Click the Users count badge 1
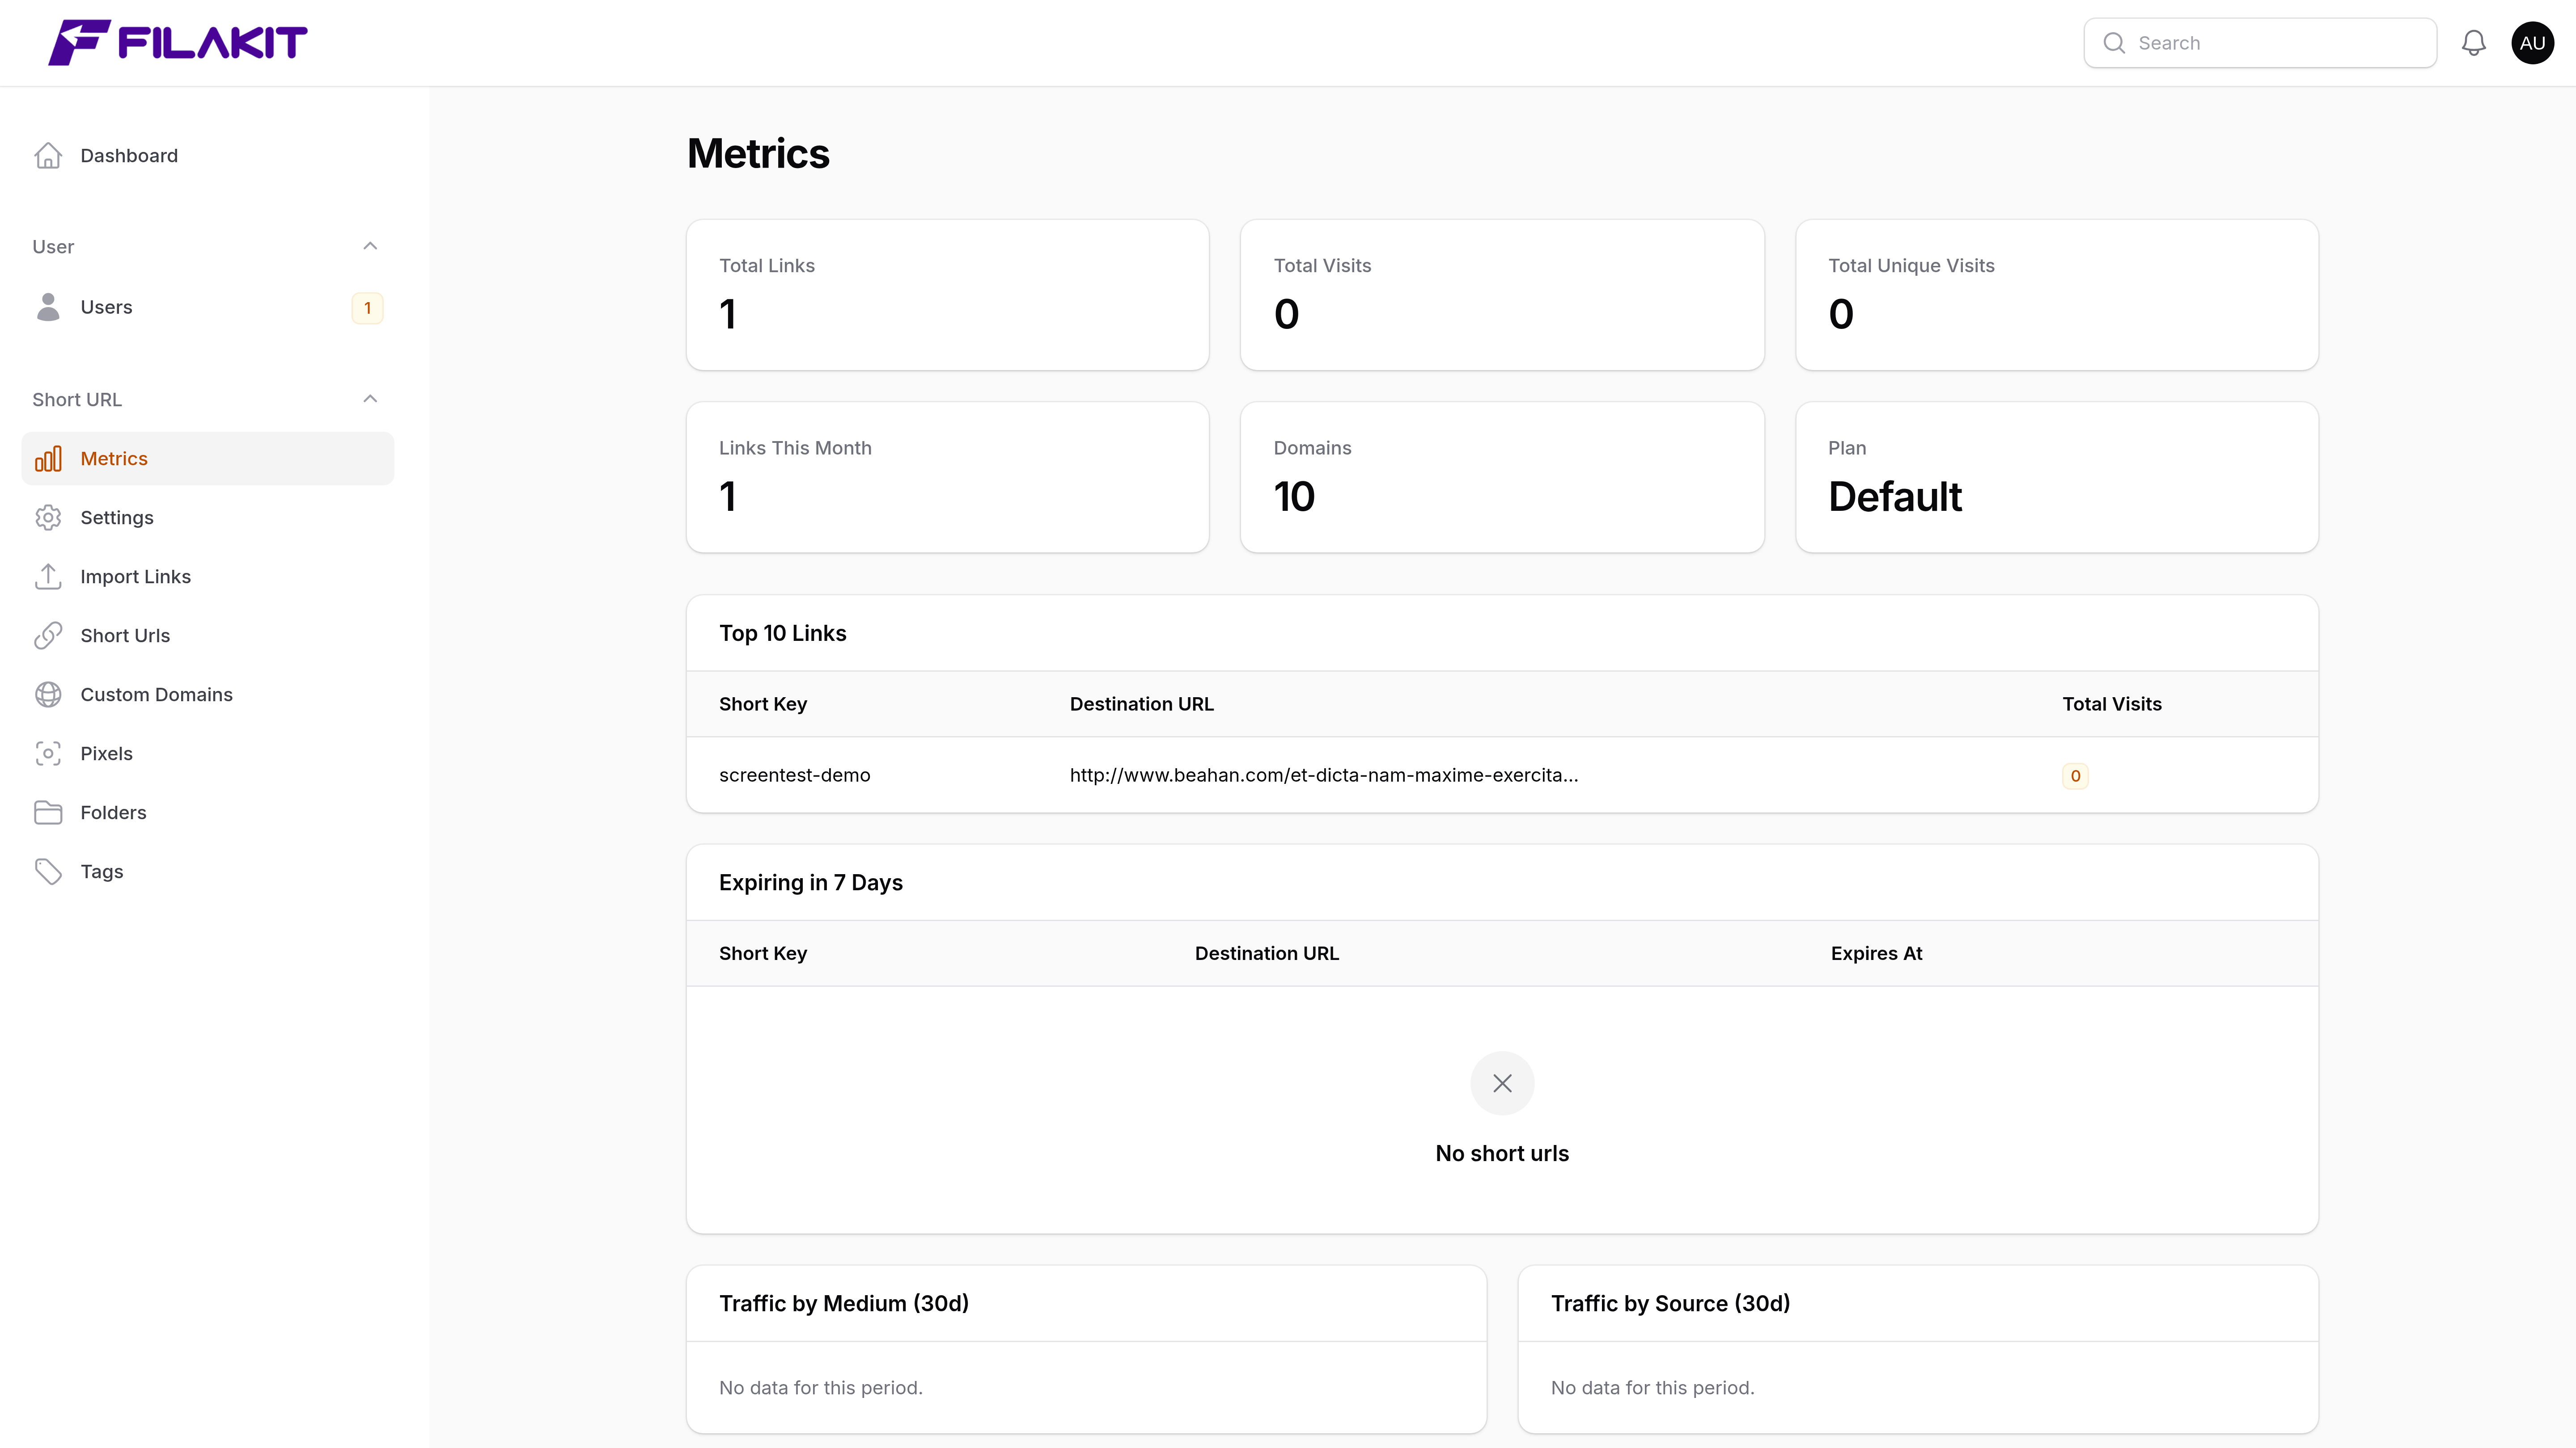Image resolution: width=2576 pixels, height=1448 pixels. (367, 308)
